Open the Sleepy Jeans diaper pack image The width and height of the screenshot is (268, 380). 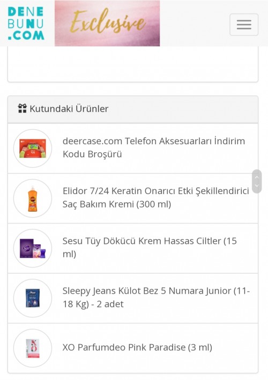[33, 298]
